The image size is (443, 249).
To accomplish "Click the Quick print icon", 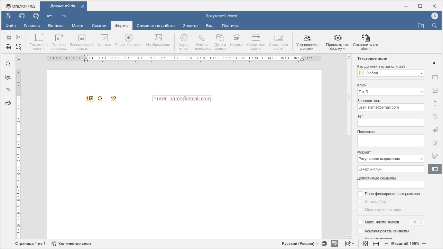I will click(x=36, y=16).
